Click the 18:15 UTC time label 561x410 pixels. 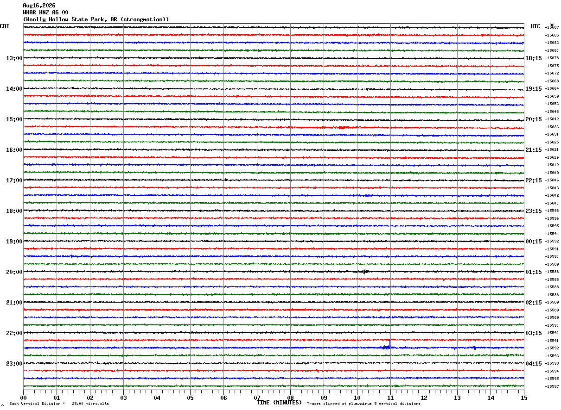click(x=533, y=58)
